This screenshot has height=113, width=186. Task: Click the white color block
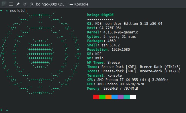133,97
